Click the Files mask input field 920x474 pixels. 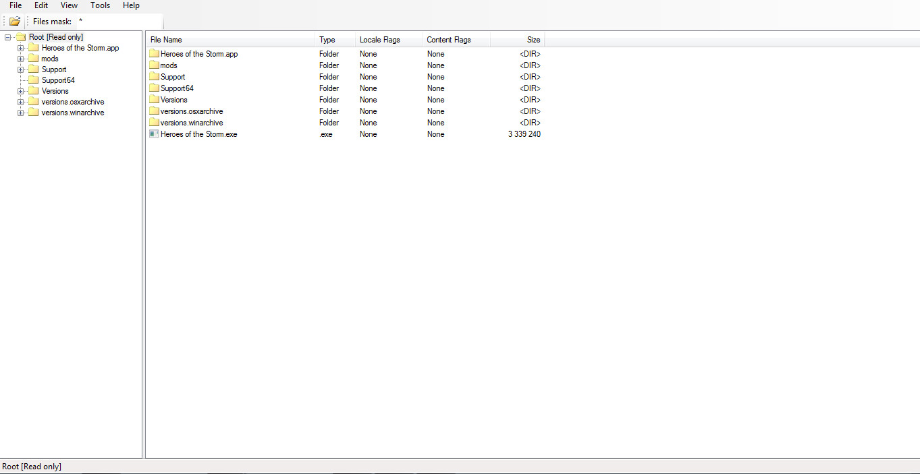point(118,22)
